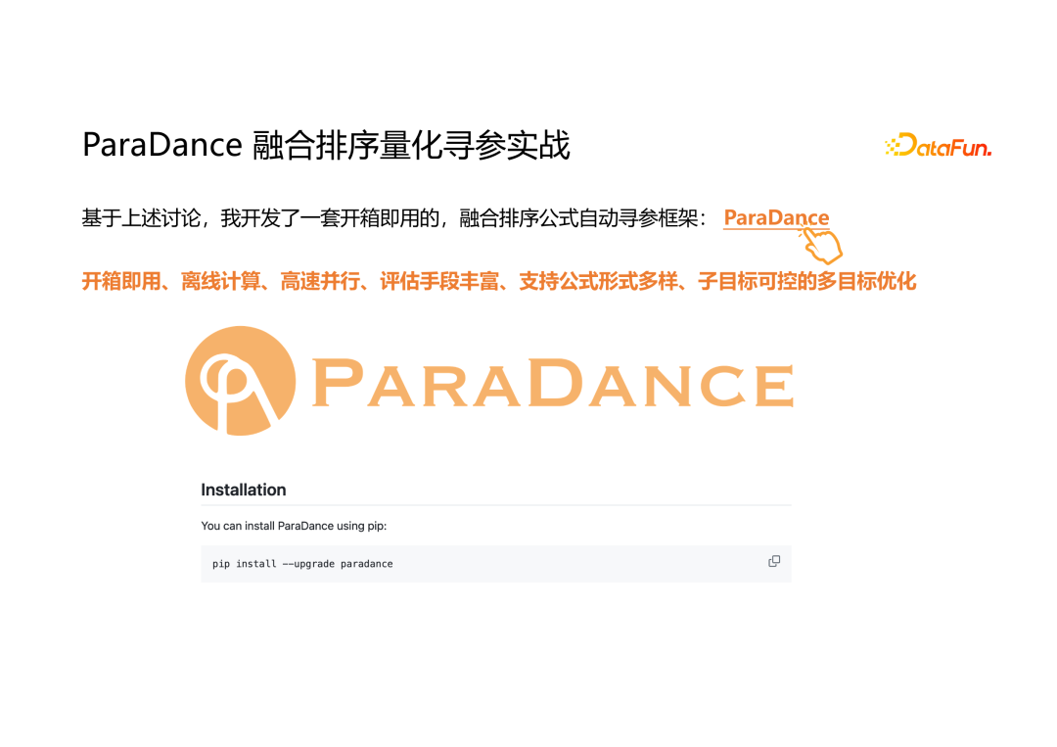Viewport: 1057px width, 747px height.
Task: Click 'pip install --upgrade paradance' code text
Action: coord(302,564)
